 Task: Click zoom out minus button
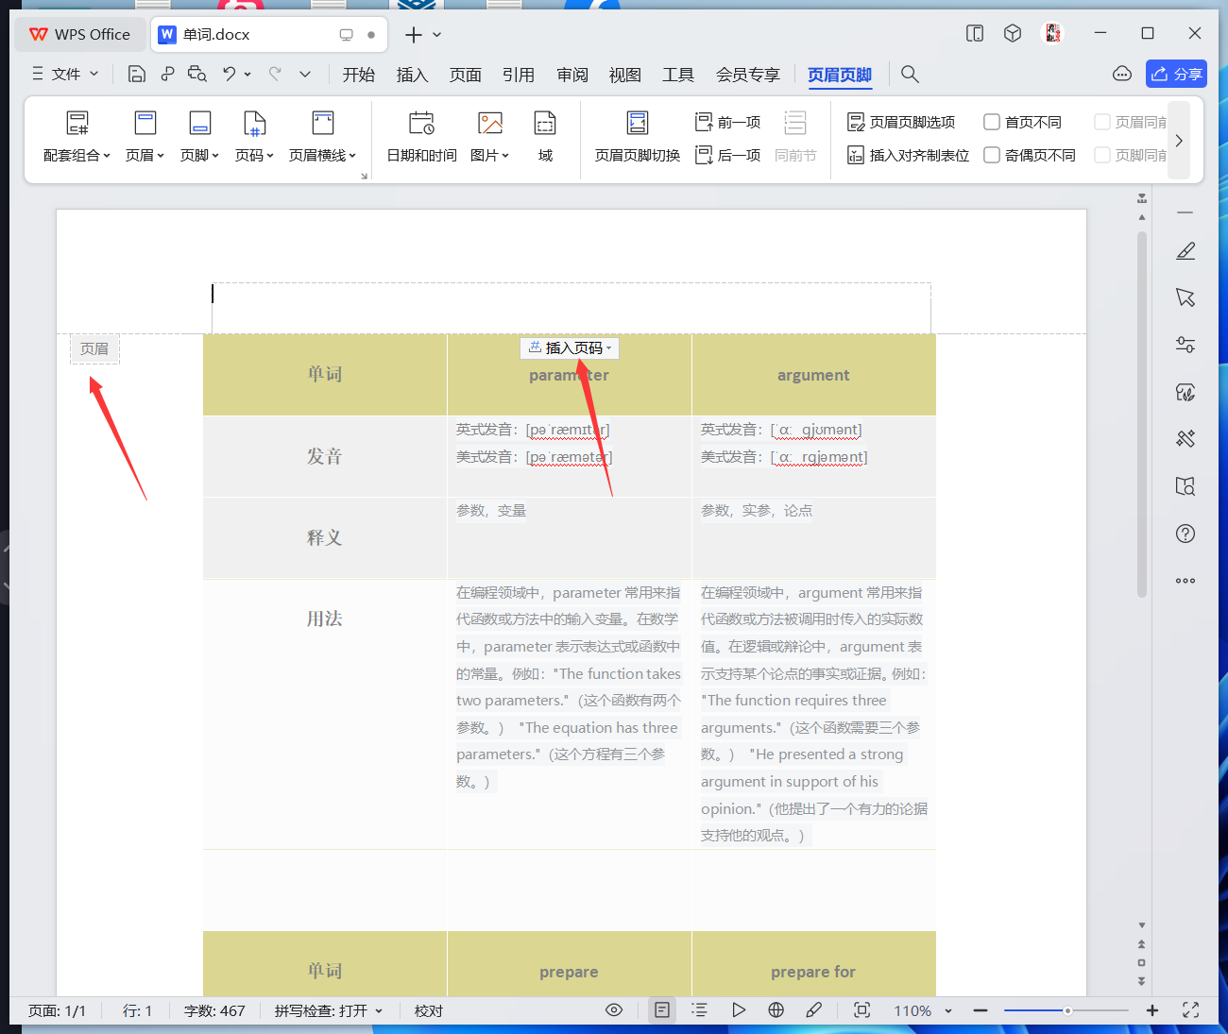point(981,1010)
